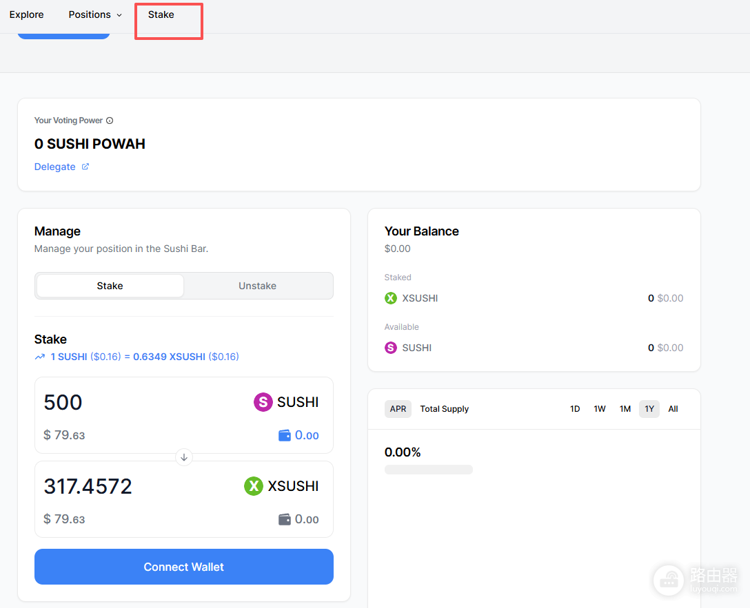This screenshot has width=750, height=608.
Task: Set chart range to 1Y
Action: [x=649, y=409]
